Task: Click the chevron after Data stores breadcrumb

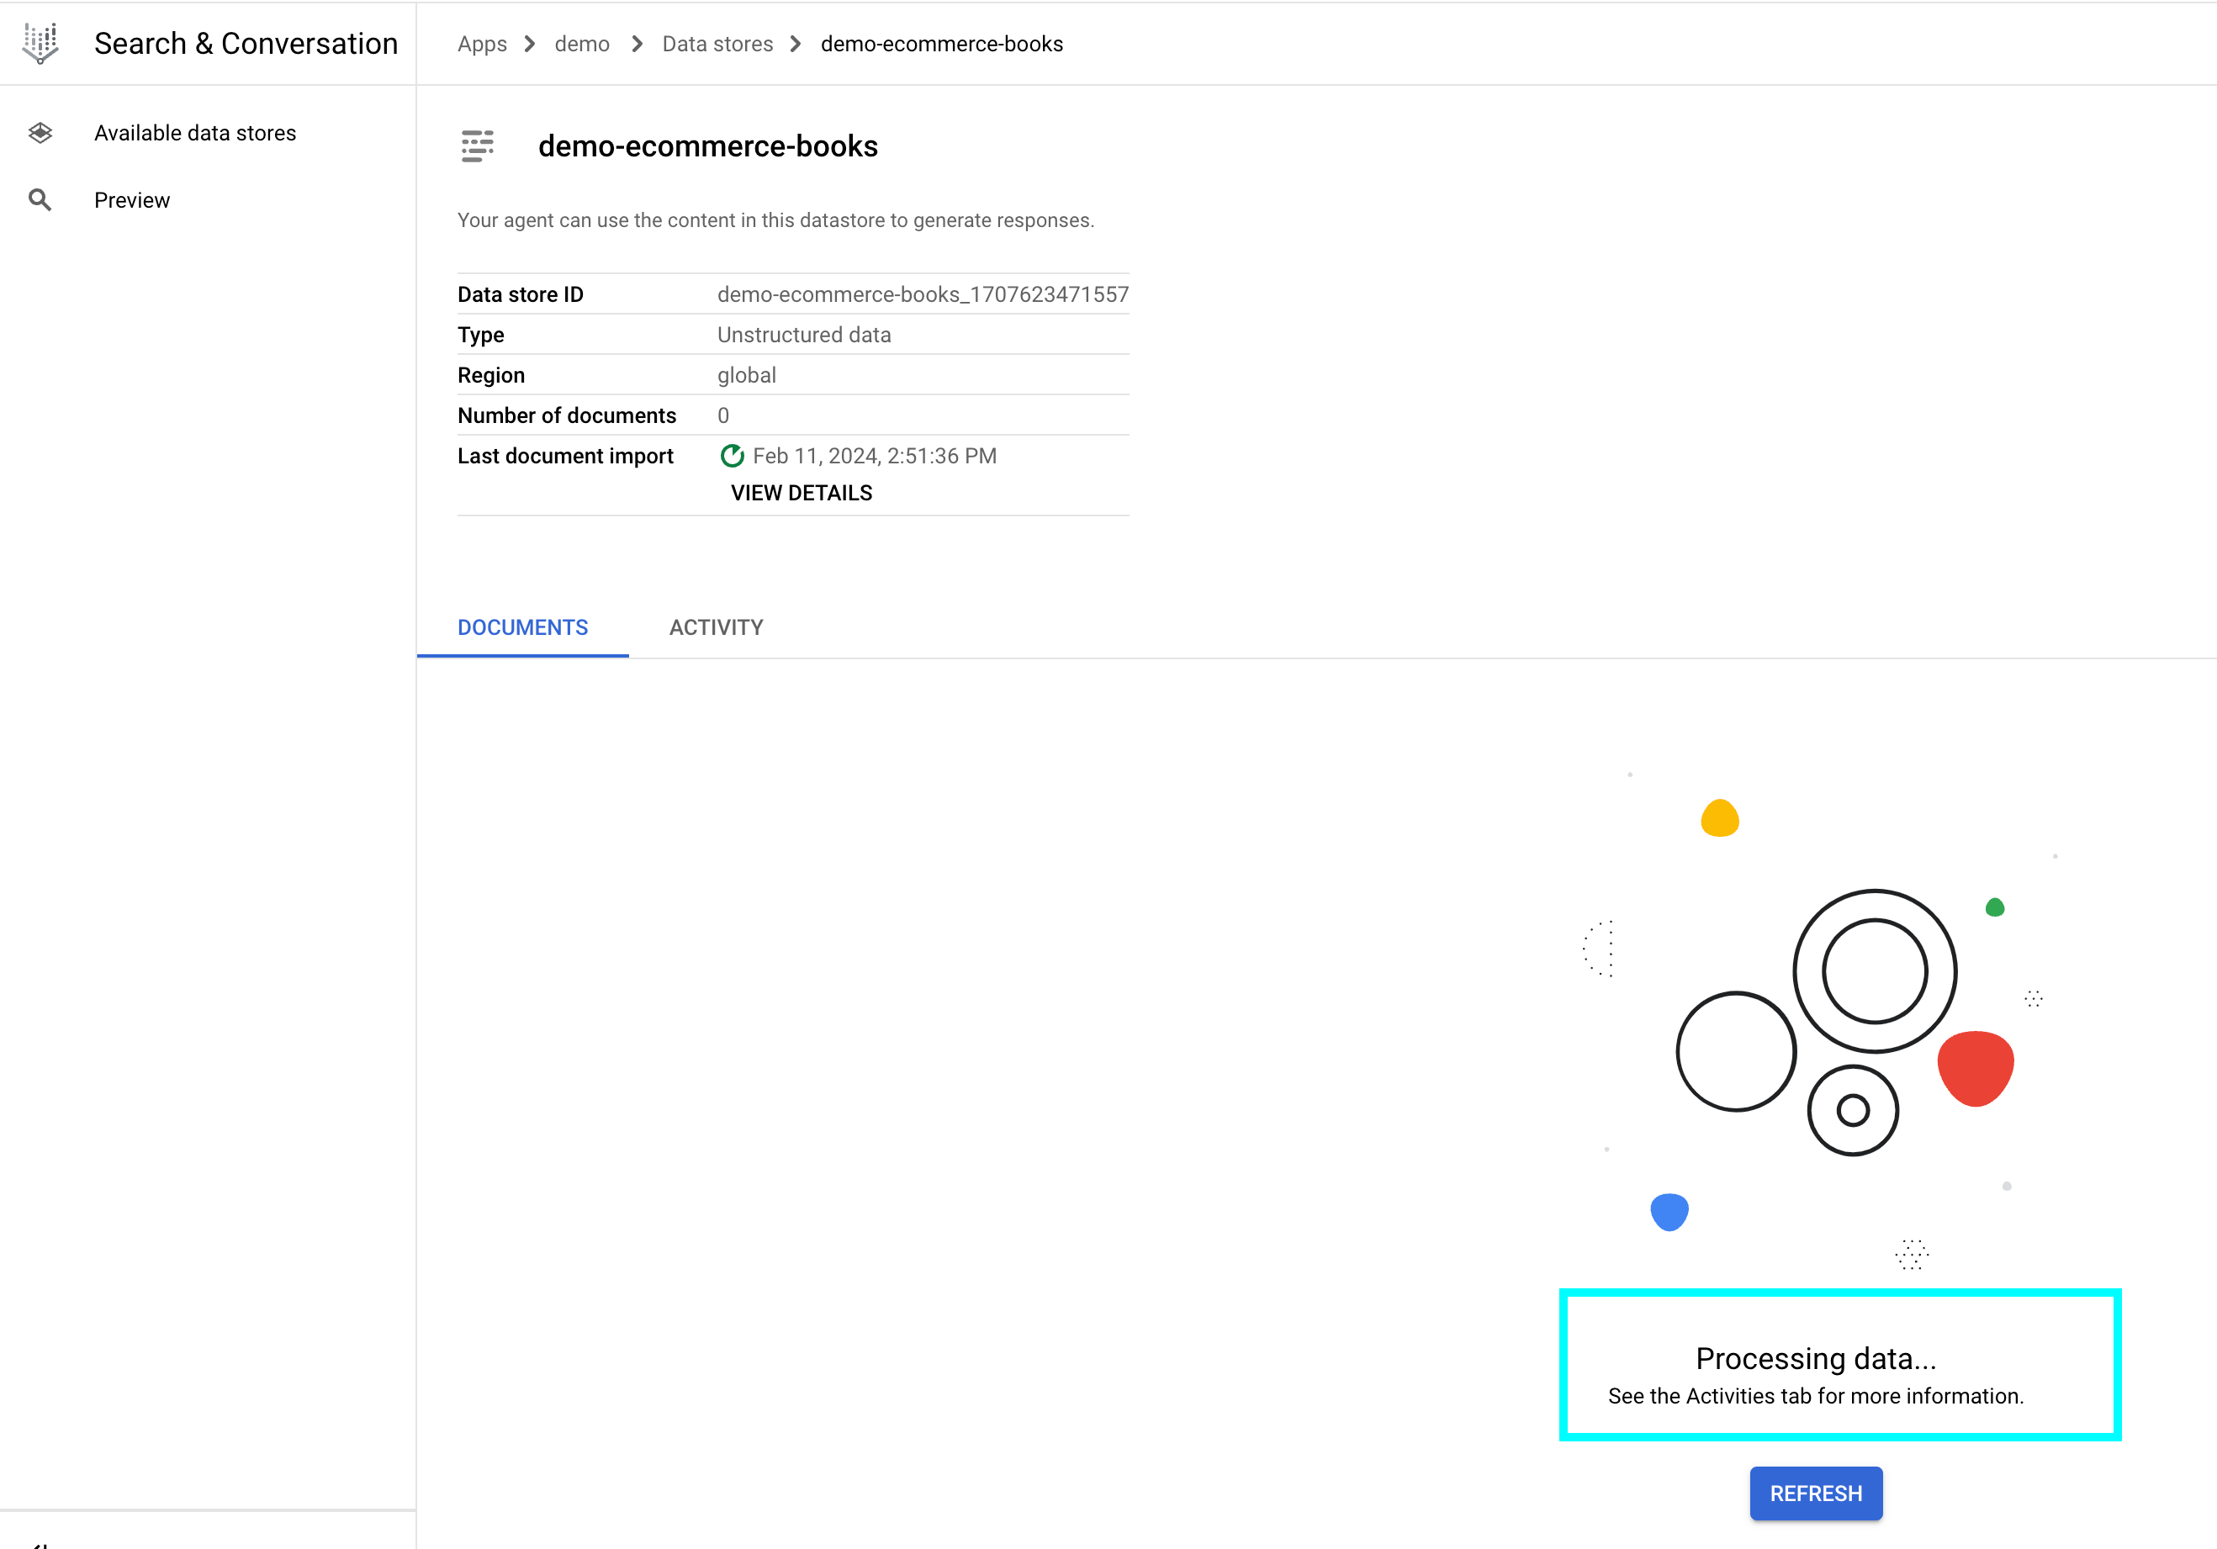Action: pyautogui.click(x=796, y=45)
